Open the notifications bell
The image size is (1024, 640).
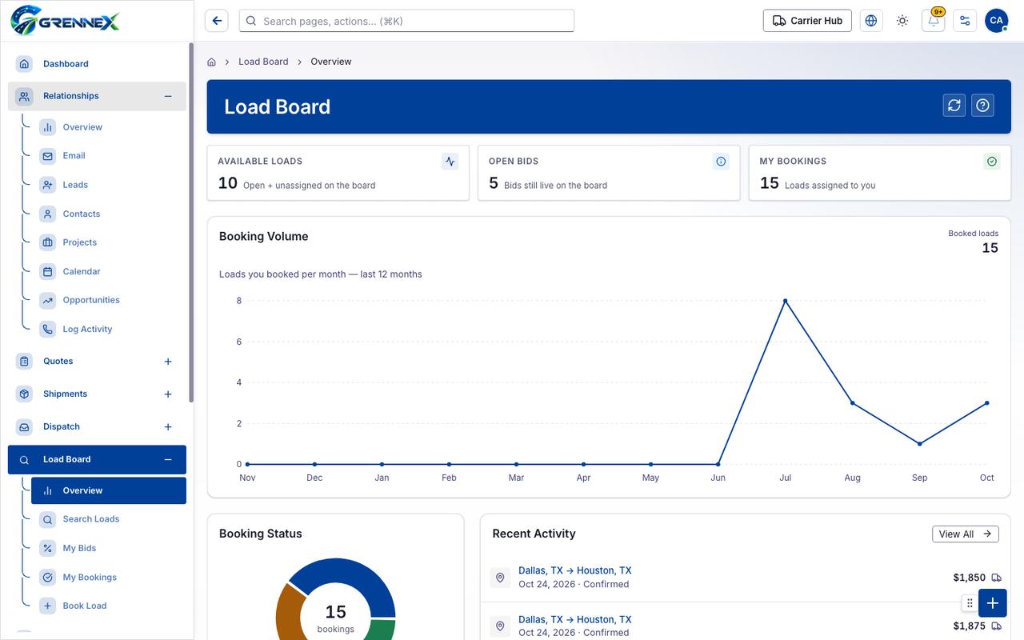pyautogui.click(x=934, y=21)
